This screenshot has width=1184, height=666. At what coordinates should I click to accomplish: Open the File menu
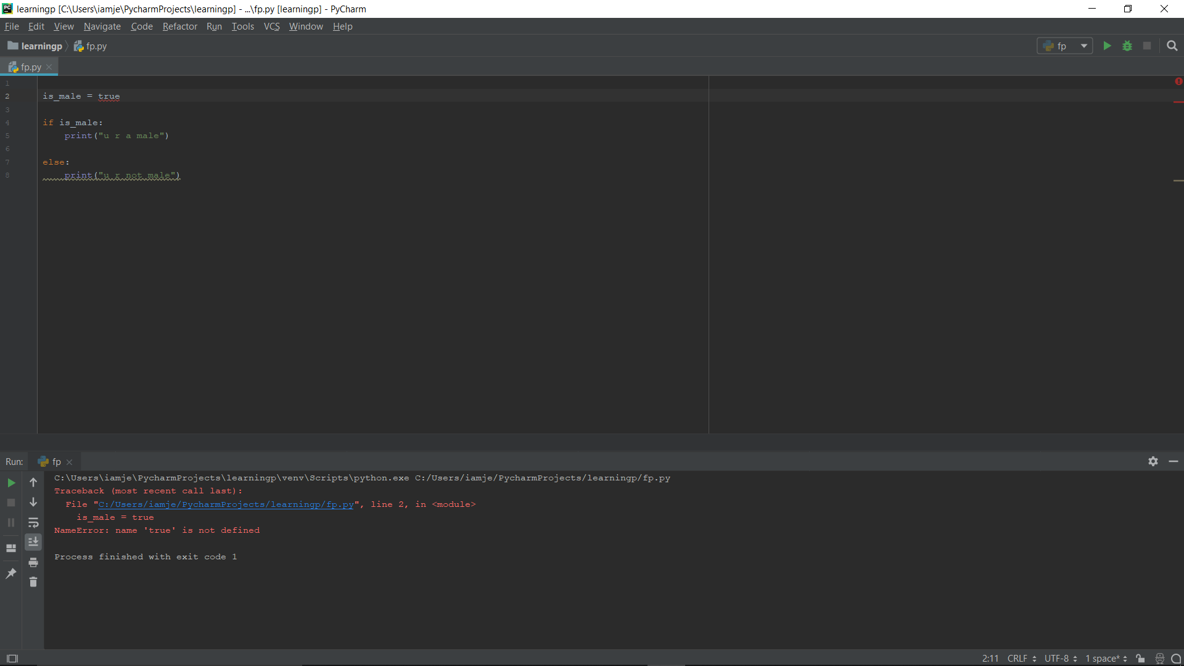pos(12,27)
